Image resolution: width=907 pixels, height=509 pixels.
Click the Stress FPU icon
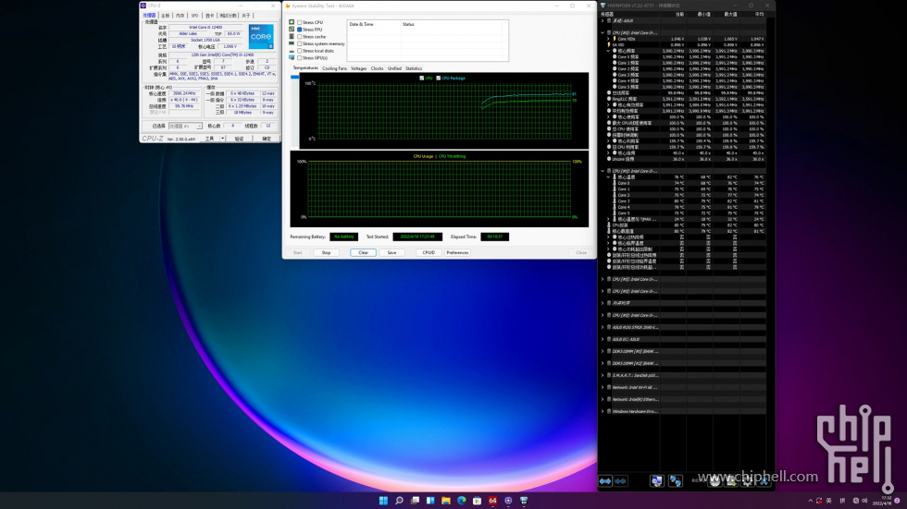(292, 29)
